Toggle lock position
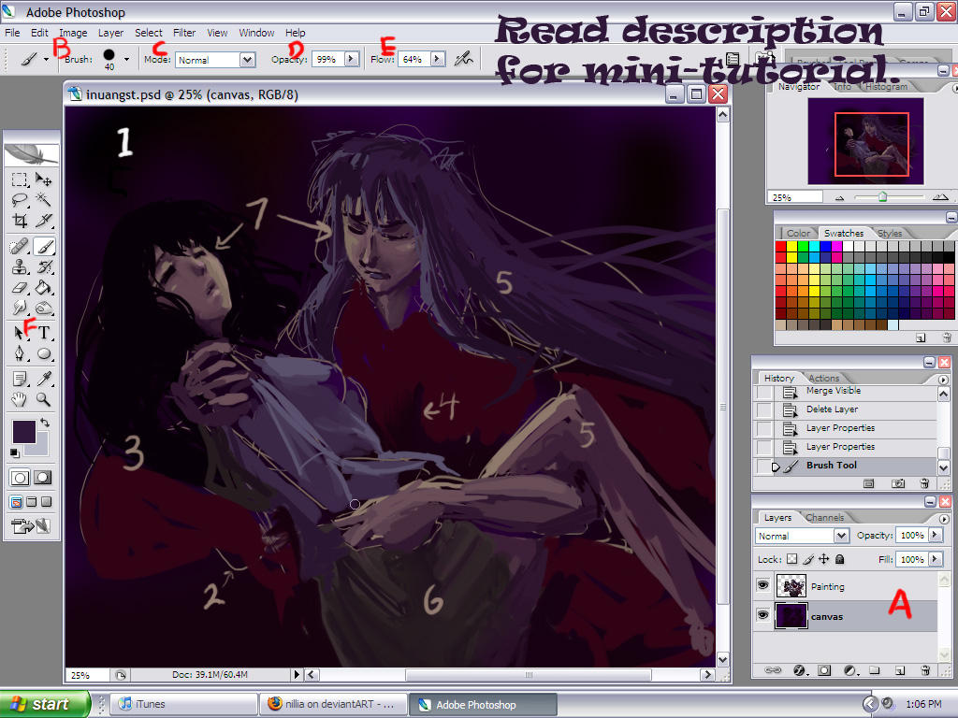 [823, 559]
